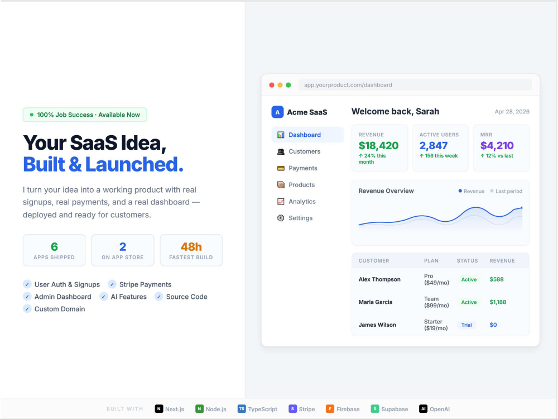558x419 pixels.
Task: Click the James Wilson customer name
Action: point(377,325)
